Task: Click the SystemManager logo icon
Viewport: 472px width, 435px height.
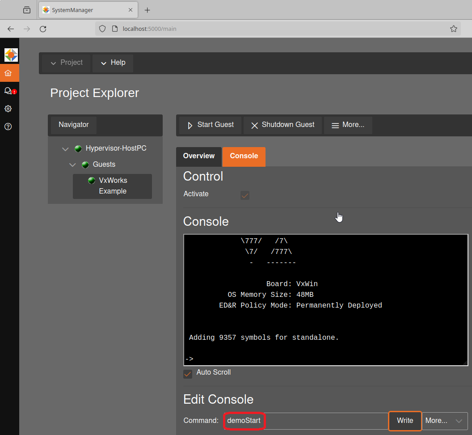Action: tap(11, 55)
